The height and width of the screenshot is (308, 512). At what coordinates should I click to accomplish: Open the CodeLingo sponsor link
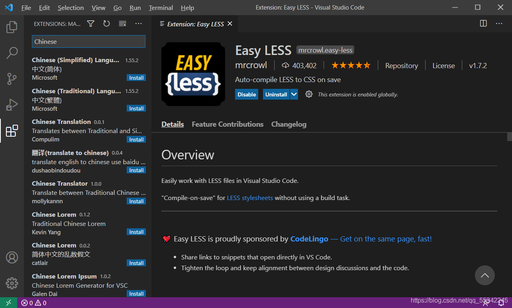[x=309, y=239]
